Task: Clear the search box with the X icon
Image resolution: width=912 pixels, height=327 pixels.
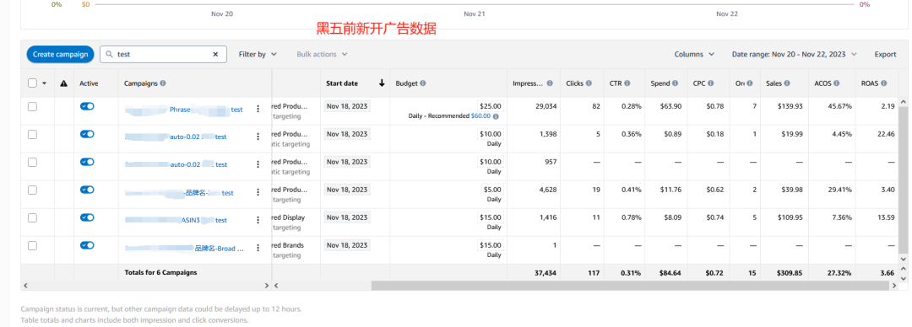Action: pyautogui.click(x=215, y=54)
